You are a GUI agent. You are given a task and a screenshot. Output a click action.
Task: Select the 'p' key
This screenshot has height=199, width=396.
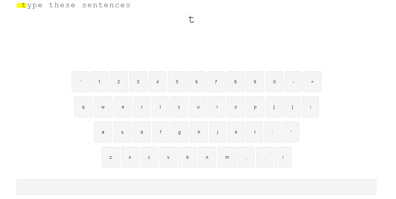coord(255,107)
